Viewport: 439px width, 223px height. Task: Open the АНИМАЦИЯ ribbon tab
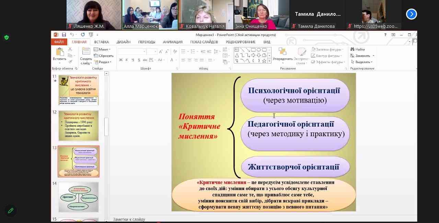pyautogui.click(x=173, y=42)
